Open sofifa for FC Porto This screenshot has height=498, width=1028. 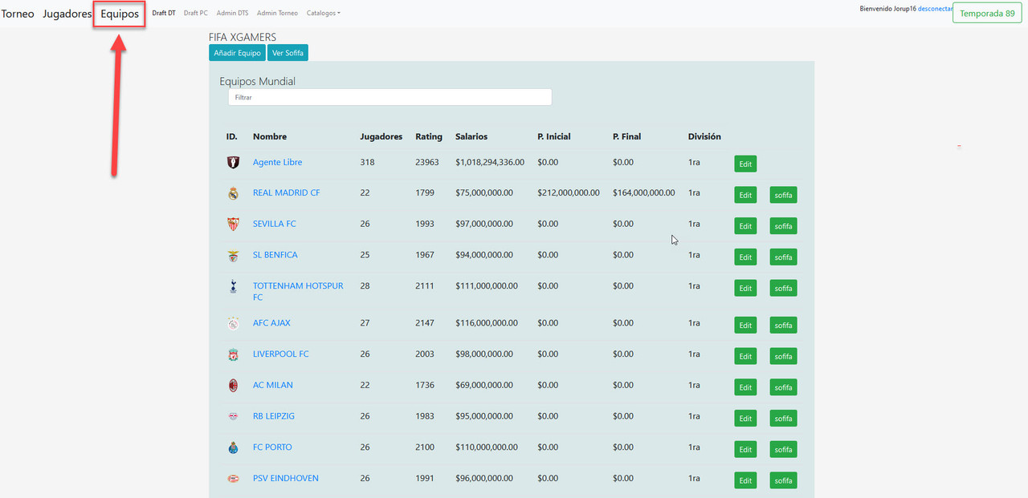tap(783, 449)
